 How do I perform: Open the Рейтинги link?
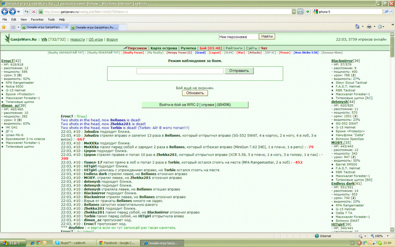click(x=234, y=48)
